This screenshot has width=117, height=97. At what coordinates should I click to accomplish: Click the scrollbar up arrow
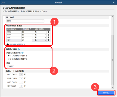(x=112, y=17)
